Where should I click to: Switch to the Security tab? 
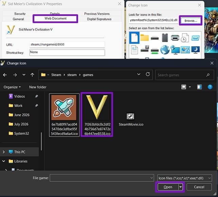[x=20, y=14]
